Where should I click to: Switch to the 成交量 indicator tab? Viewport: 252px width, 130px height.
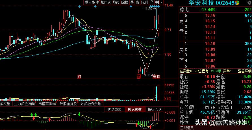coord(5,104)
